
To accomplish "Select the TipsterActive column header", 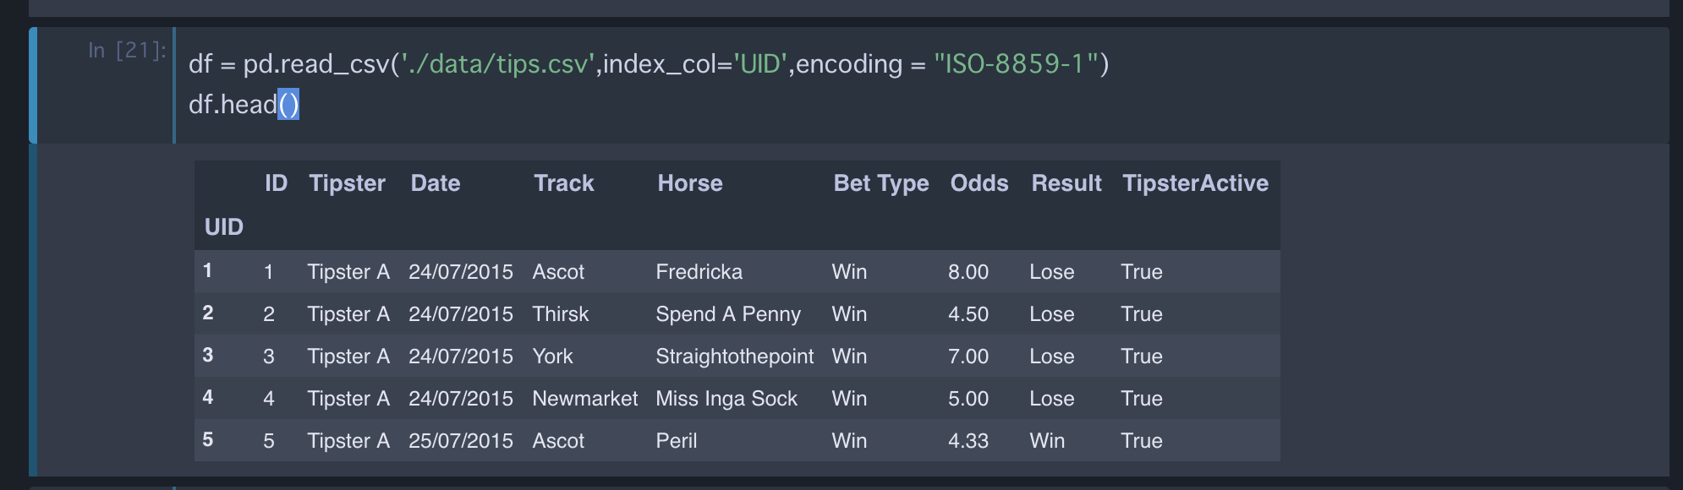I will click(x=1195, y=183).
